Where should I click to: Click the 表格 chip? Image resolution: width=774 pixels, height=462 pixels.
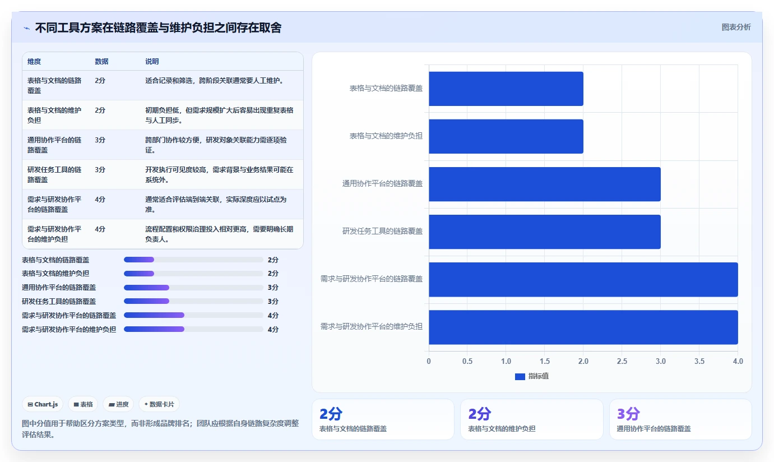click(x=83, y=404)
